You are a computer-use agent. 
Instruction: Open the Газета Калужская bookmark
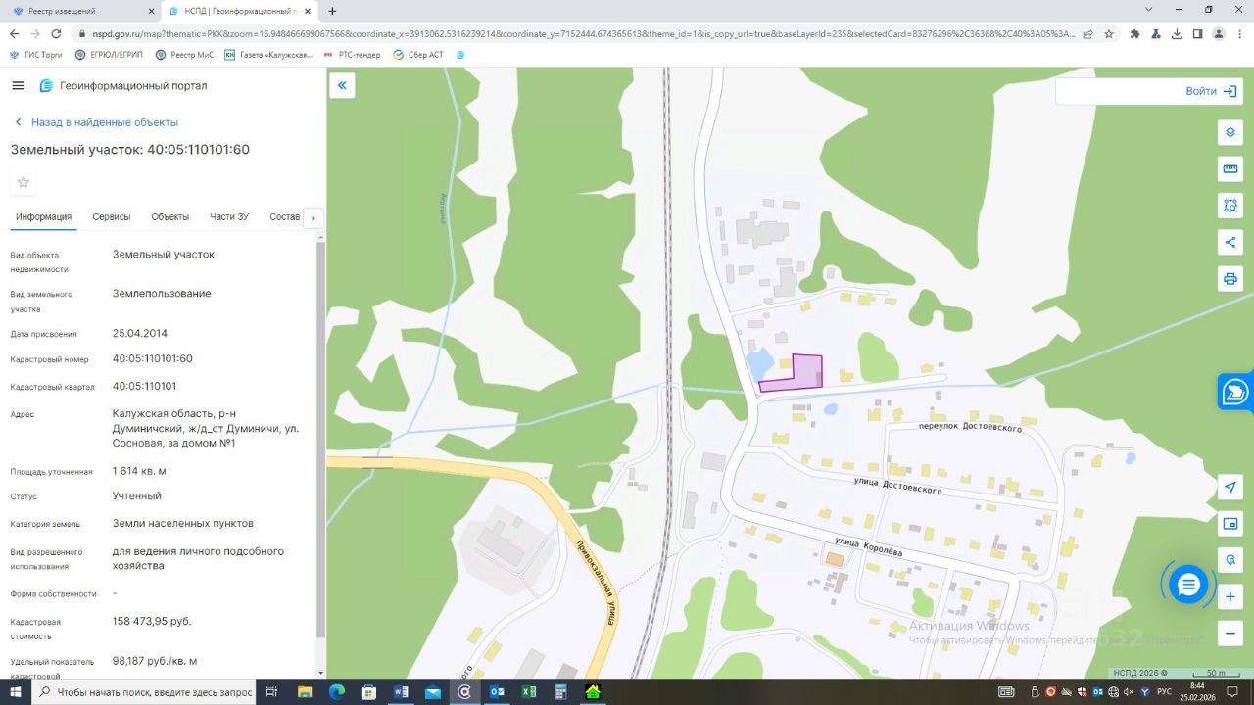pyautogui.click(x=268, y=55)
